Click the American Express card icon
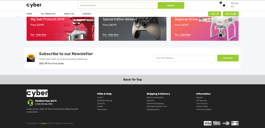This screenshot has height=128, width=265. click(x=217, y=123)
